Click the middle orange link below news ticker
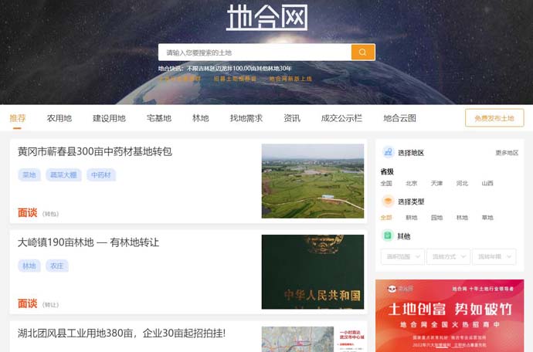This screenshot has height=352, width=533. pyautogui.click(x=235, y=79)
